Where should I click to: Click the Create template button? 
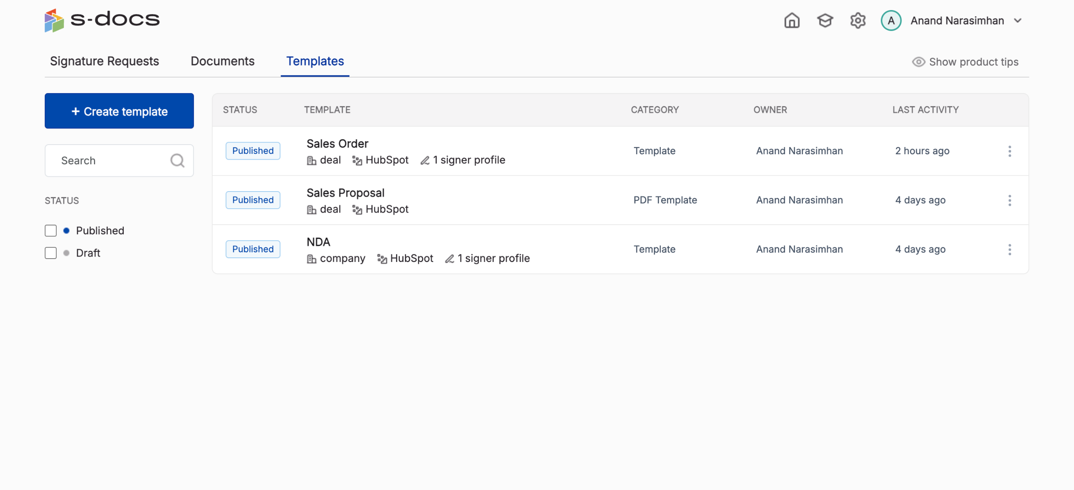[119, 111]
